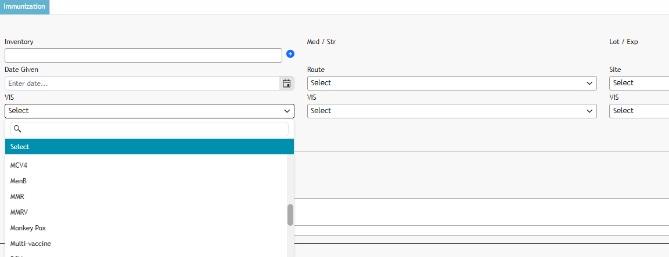Open the VIS dropdown under Site
The height and width of the screenshot is (257, 669).
639,111
